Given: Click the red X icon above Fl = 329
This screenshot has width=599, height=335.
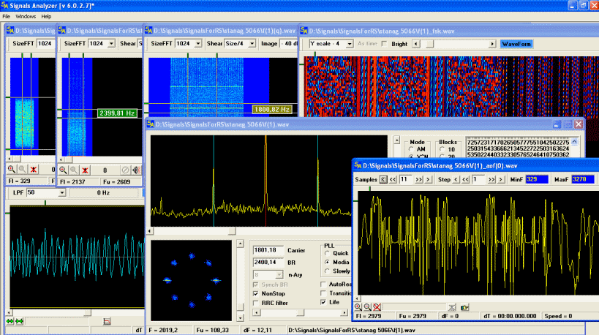Looking at the screenshot, I should [x=34, y=170].
